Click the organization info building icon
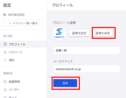Image resolution: width=126 pixels, height=98 pixels. click(5, 82)
